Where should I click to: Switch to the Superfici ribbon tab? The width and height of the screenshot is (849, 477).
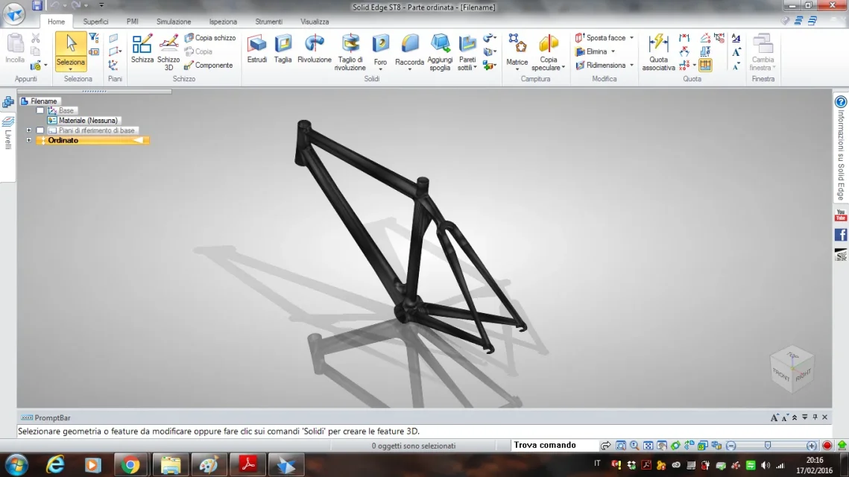(95, 22)
